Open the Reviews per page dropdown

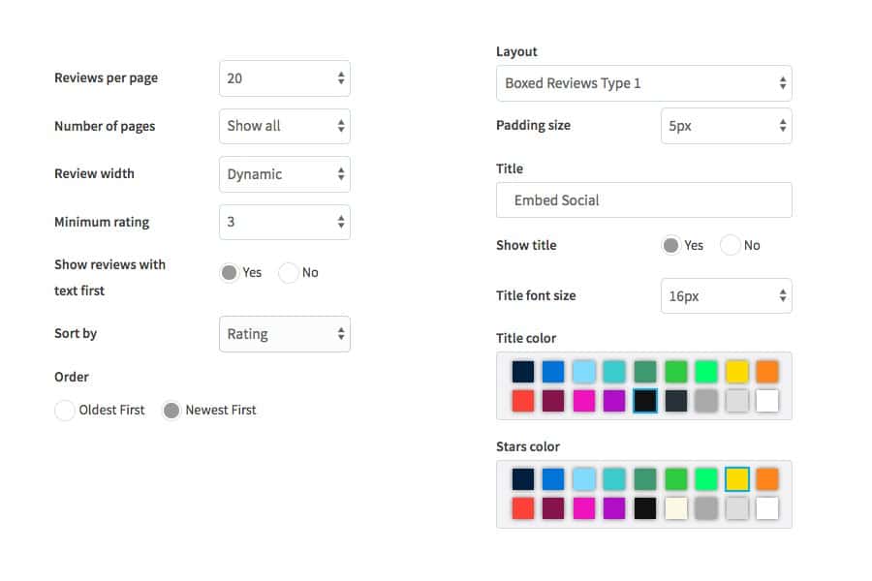point(284,78)
